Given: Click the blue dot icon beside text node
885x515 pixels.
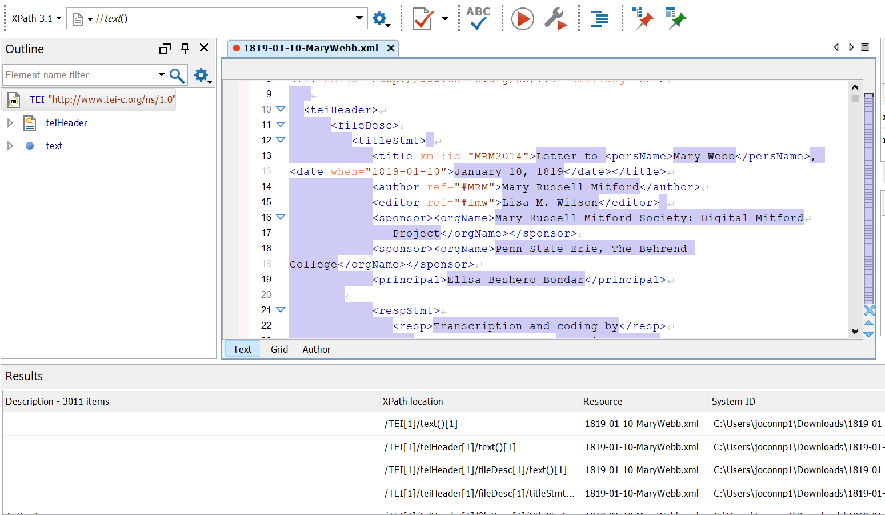Looking at the screenshot, I should point(30,146).
